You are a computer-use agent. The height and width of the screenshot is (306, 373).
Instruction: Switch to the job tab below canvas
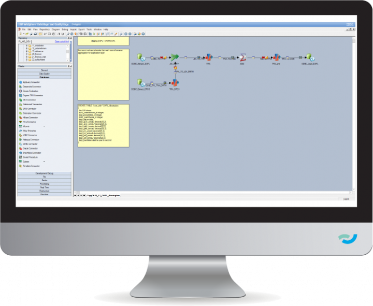pyautogui.click(x=104, y=195)
